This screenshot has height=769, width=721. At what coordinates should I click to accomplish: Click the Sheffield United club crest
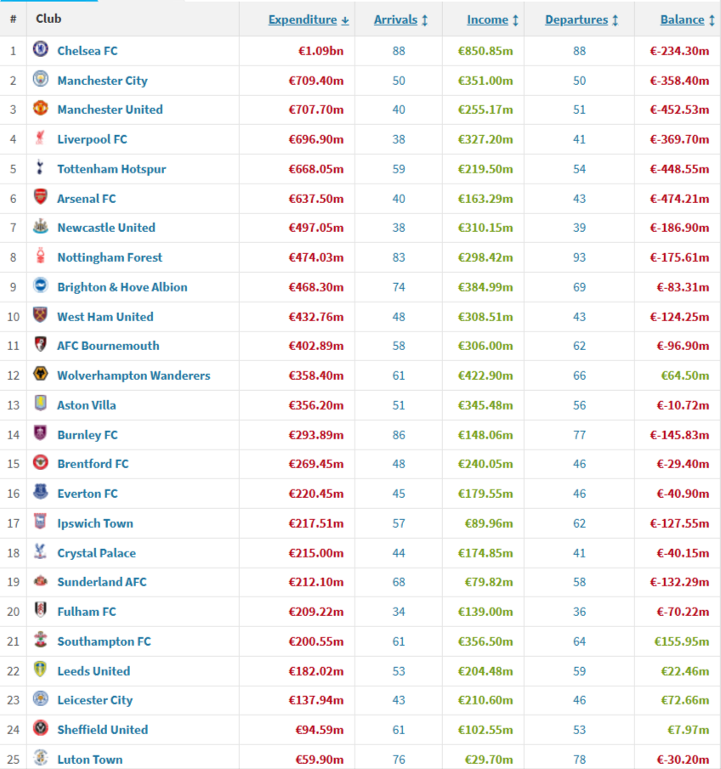40,728
